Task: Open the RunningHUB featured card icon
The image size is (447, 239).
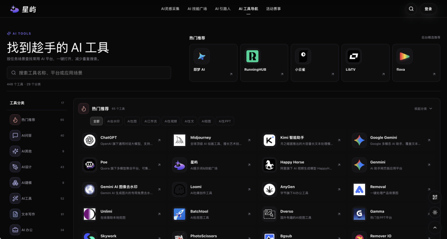Action: tap(252, 56)
